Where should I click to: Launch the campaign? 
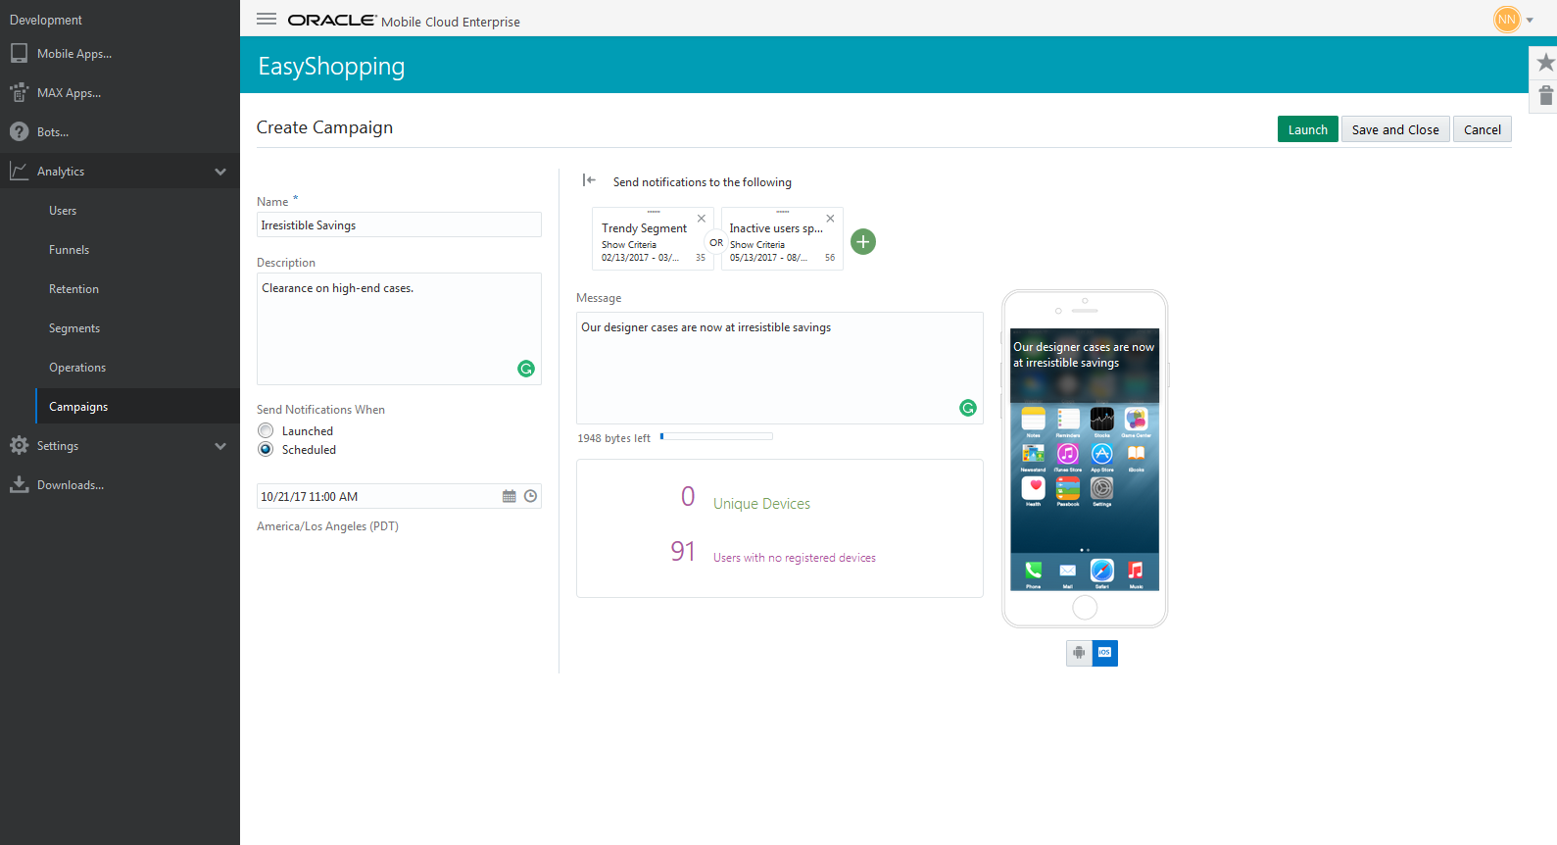click(x=1307, y=129)
